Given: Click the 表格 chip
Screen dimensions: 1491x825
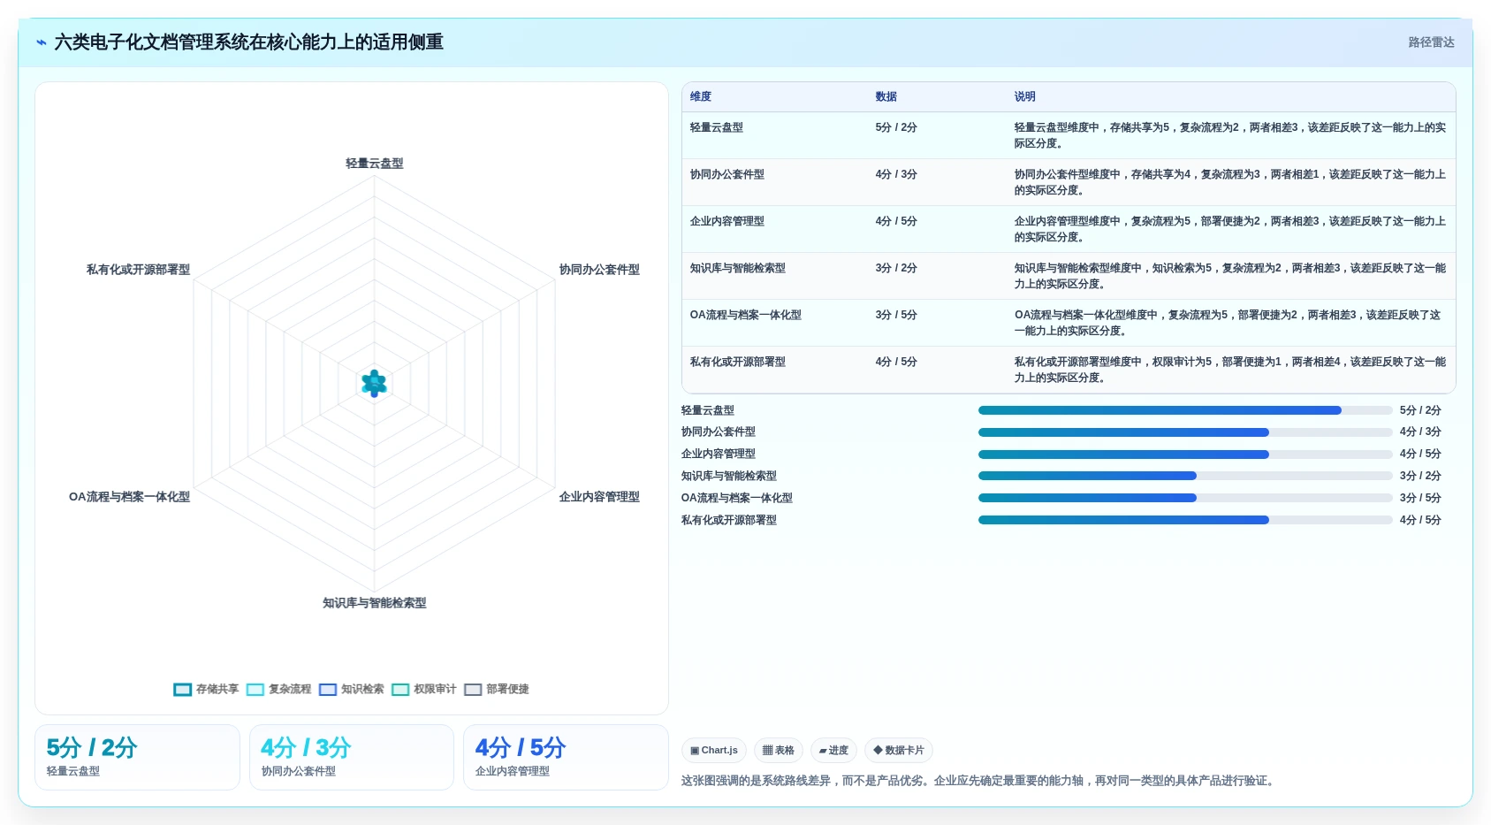Looking at the screenshot, I should (779, 750).
